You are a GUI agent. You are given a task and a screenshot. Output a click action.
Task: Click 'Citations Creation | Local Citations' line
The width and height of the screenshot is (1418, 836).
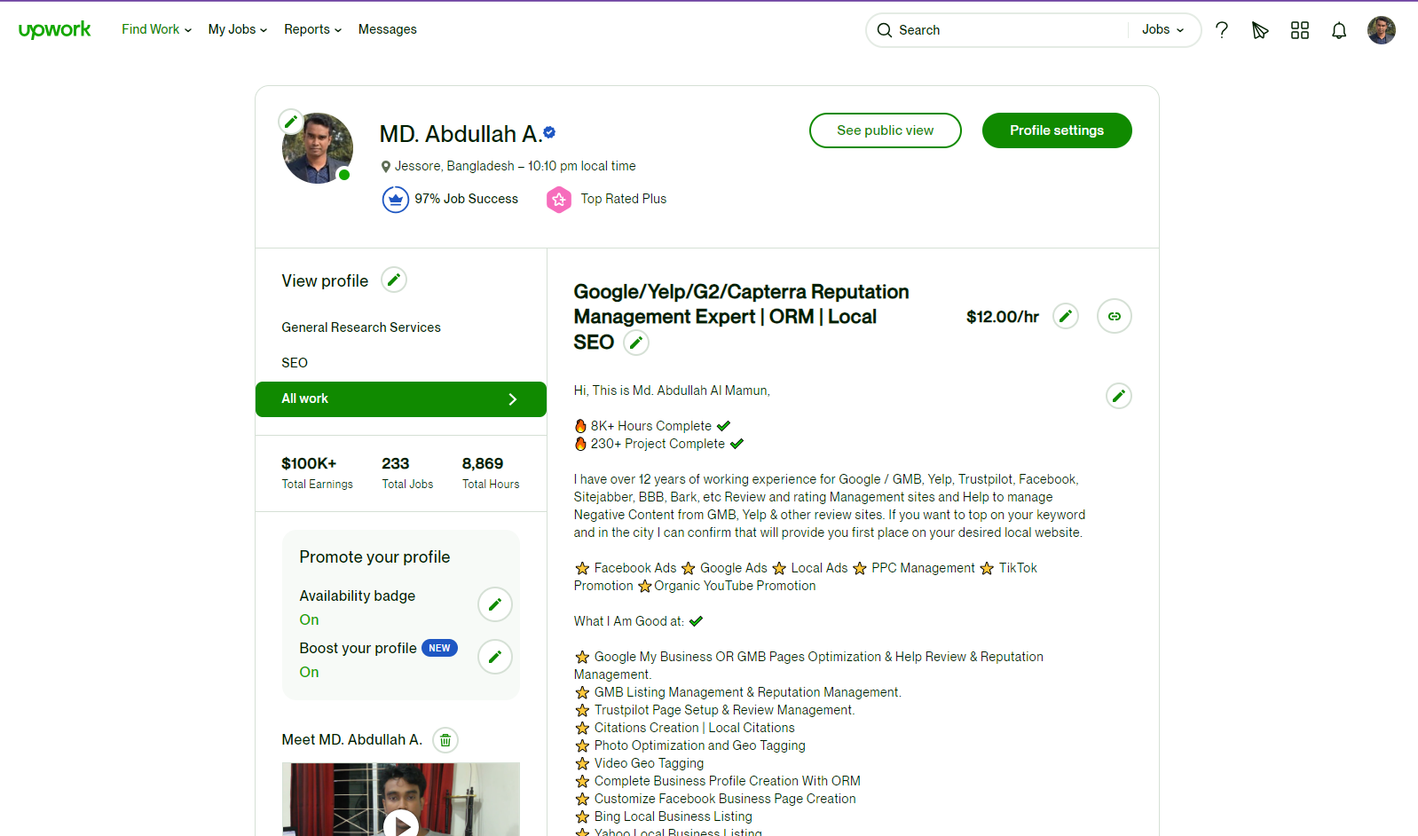coord(685,728)
